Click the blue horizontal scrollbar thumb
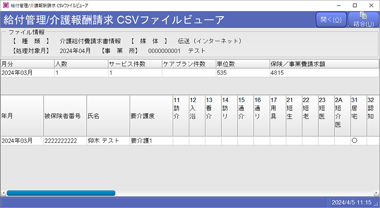This screenshot has width=380, height=208. tap(61, 193)
